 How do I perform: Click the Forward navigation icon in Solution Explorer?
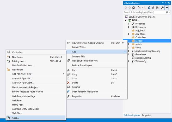point(130,8)
